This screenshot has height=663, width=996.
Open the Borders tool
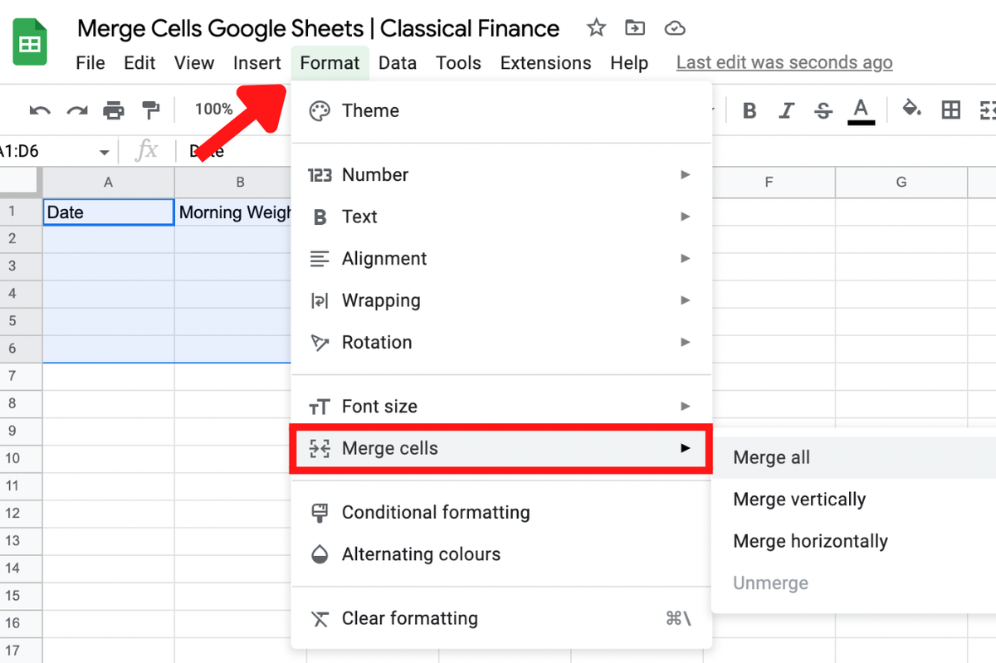coord(950,109)
